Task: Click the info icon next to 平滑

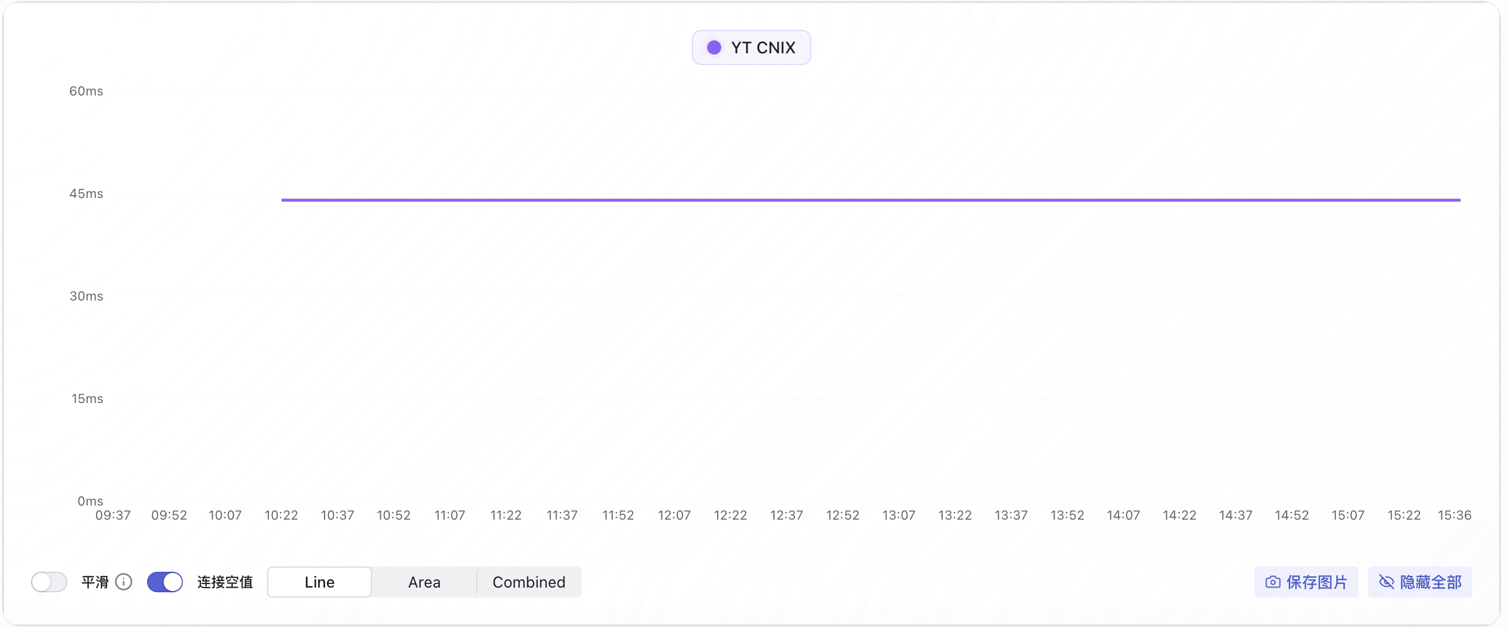Action: tap(124, 582)
